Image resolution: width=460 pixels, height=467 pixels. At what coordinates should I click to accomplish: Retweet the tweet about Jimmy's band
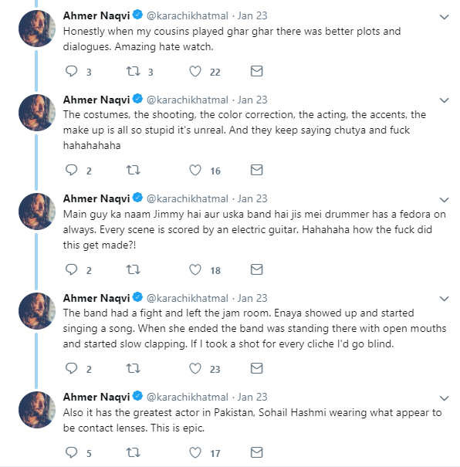(133, 270)
